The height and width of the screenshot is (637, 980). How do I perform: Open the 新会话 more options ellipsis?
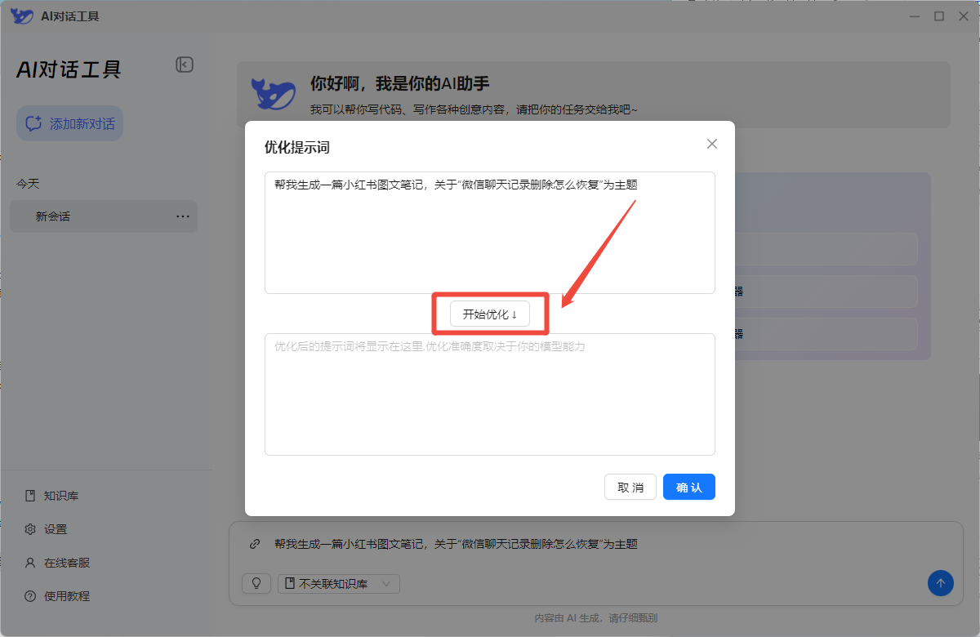183,216
